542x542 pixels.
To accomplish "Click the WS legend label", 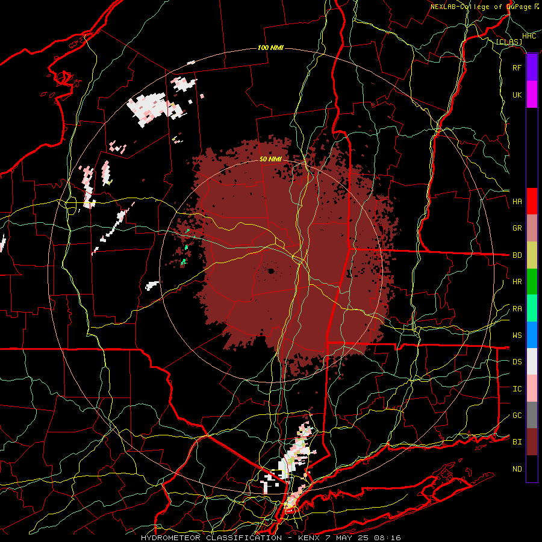I will (x=517, y=335).
